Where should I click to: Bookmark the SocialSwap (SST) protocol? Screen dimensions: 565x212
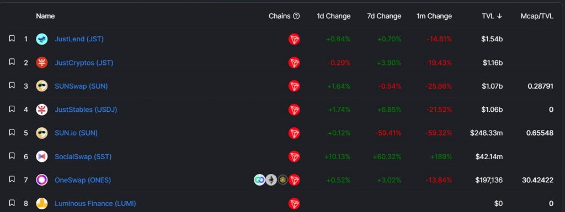coord(12,156)
